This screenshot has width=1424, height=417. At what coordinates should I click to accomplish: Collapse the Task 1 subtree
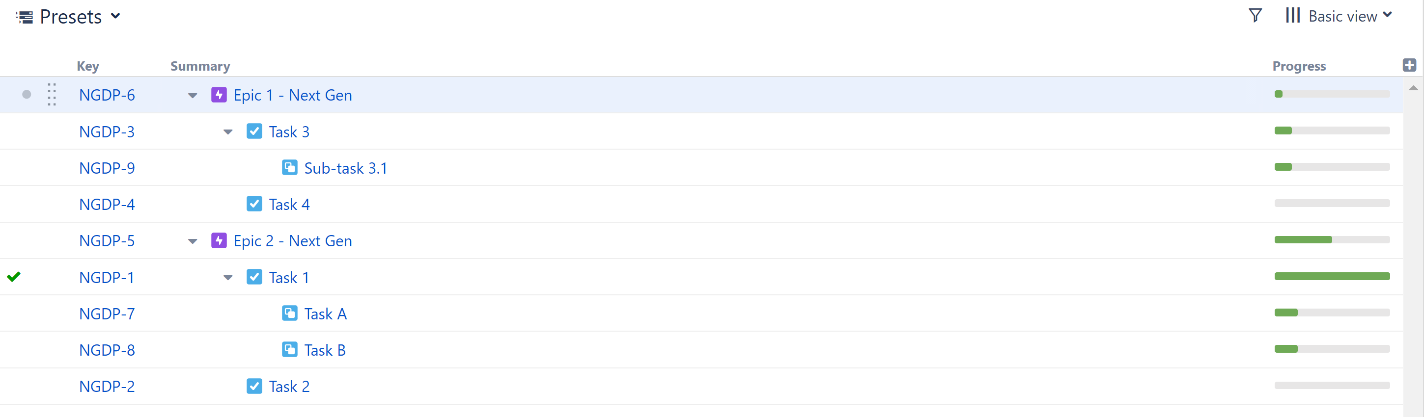point(228,278)
